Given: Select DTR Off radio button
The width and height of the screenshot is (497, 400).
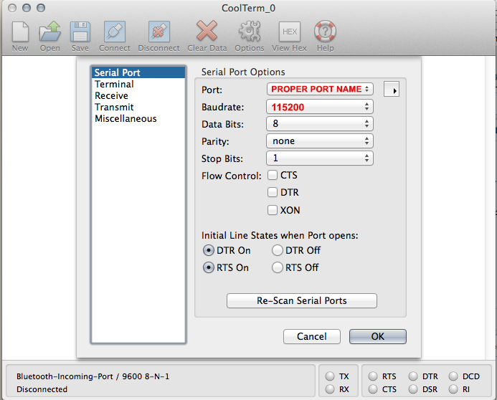Looking at the screenshot, I should click(x=278, y=250).
